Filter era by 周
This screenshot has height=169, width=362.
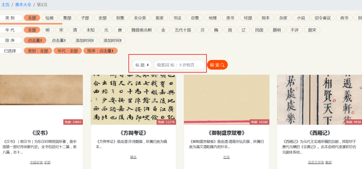[x=230, y=30]
